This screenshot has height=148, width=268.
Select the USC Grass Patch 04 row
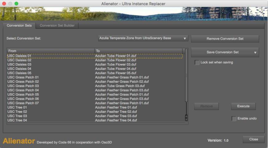[x=95, y=90]
